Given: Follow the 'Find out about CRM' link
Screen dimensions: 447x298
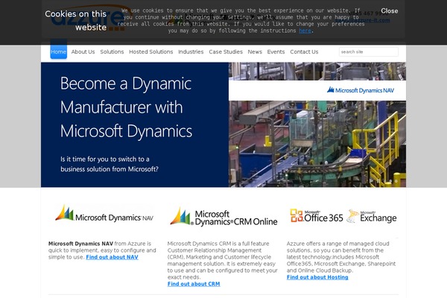Looking at the screenshot, I should (194, 284).
